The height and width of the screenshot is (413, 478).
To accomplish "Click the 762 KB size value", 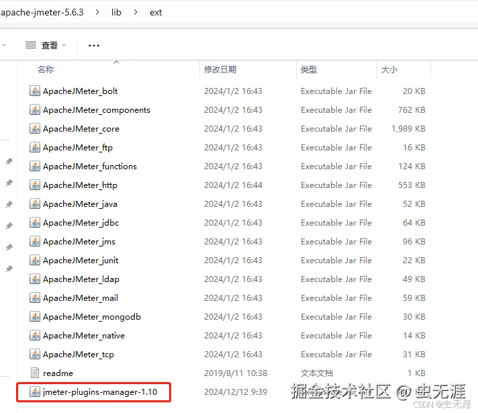I will (412, 110).
